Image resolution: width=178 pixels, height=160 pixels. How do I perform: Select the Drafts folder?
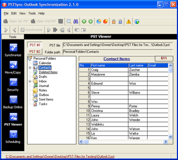click(43, 77)
